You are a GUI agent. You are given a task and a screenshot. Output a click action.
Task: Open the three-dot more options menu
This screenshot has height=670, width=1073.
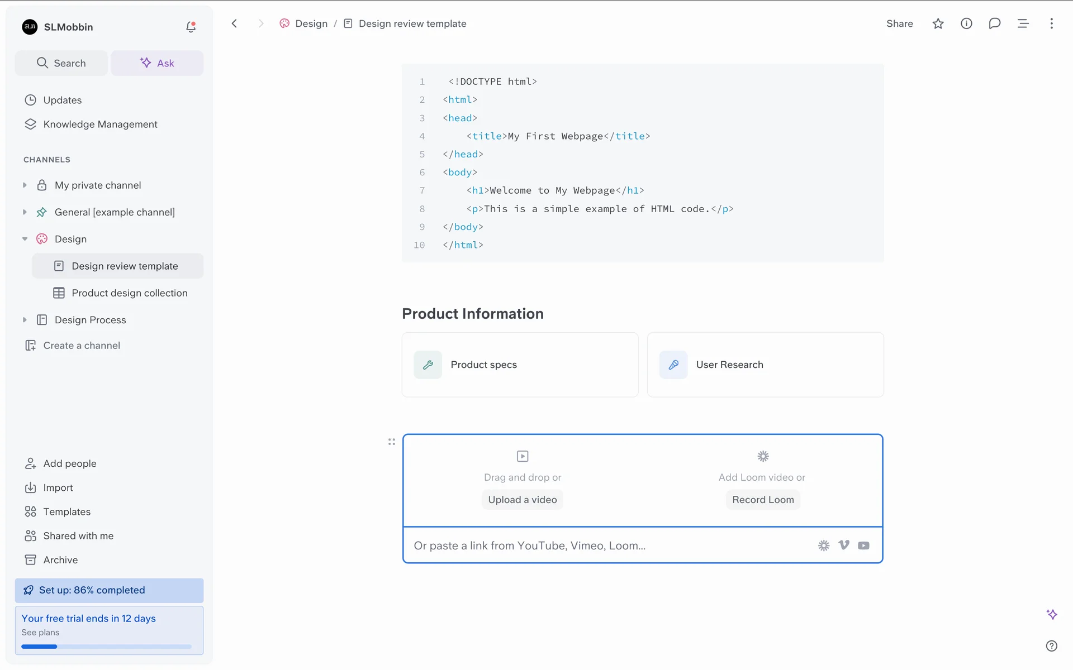[x=1051, y=23]
